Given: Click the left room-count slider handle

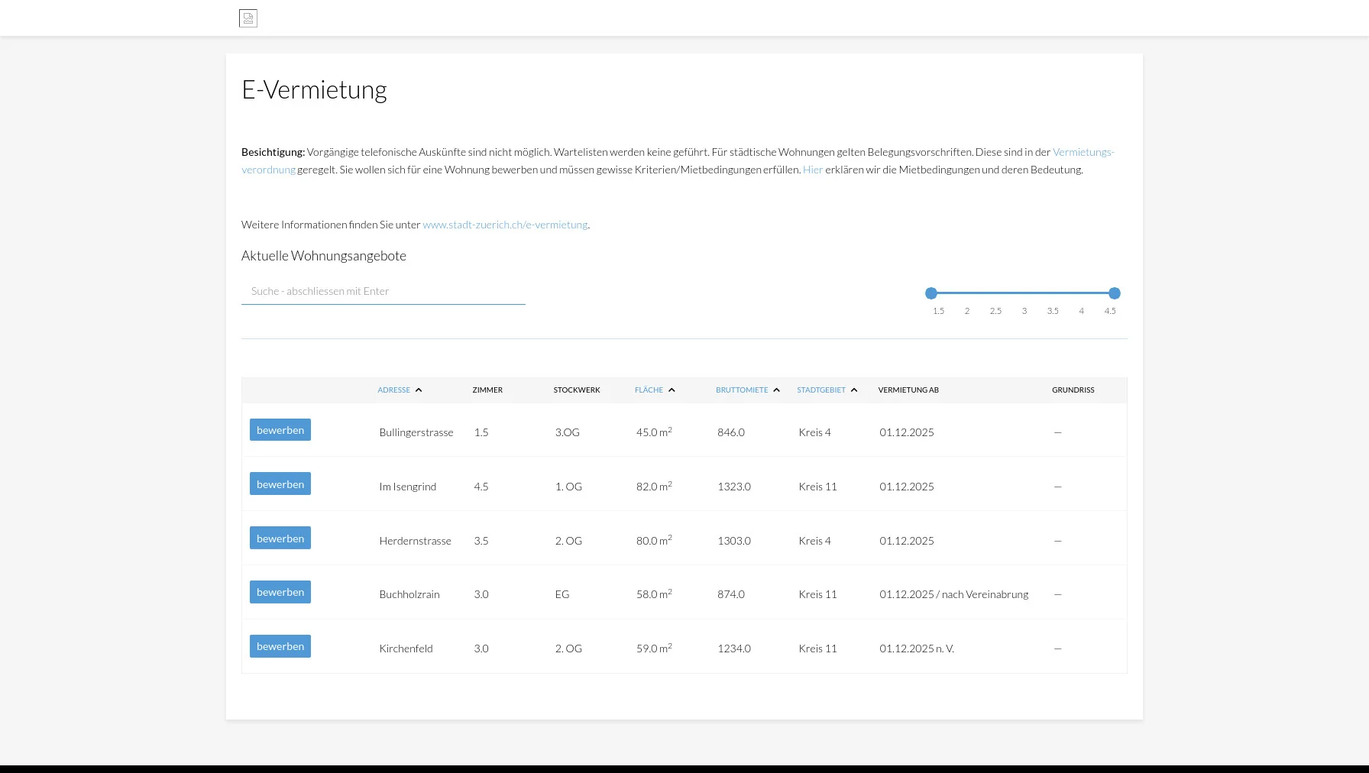Looking at the screenshot, I should pyautogui.click(x=930, y=293).
